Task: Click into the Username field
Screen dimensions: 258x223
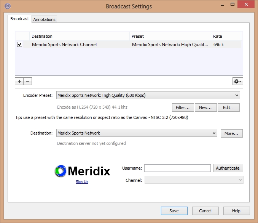Action: click(x=177, y=168)
